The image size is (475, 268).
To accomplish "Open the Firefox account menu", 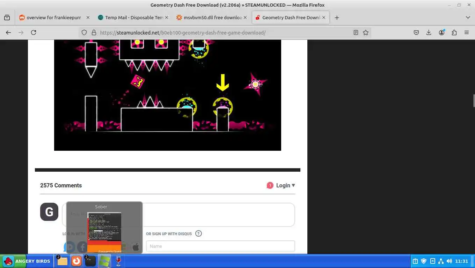I will coord(441,32).
